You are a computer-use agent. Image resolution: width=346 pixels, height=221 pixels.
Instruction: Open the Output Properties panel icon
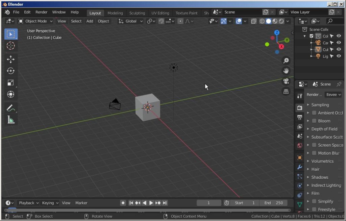click(299, 117)
